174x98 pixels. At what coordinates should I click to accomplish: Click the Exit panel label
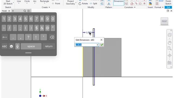168,7
